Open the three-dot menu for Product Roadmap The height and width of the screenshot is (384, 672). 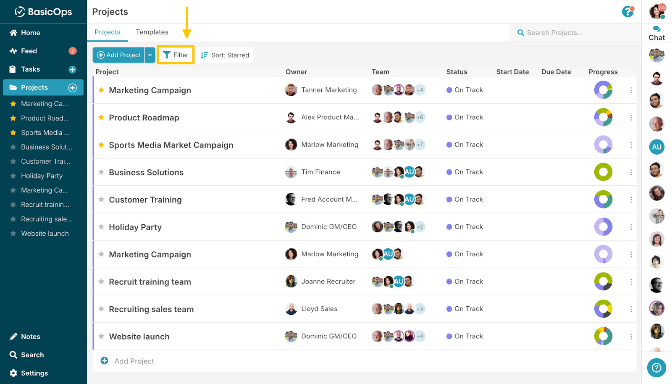pos(631,117)
